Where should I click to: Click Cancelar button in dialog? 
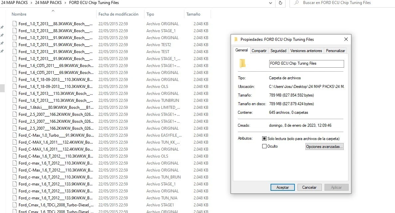click(x=309, y=187)
